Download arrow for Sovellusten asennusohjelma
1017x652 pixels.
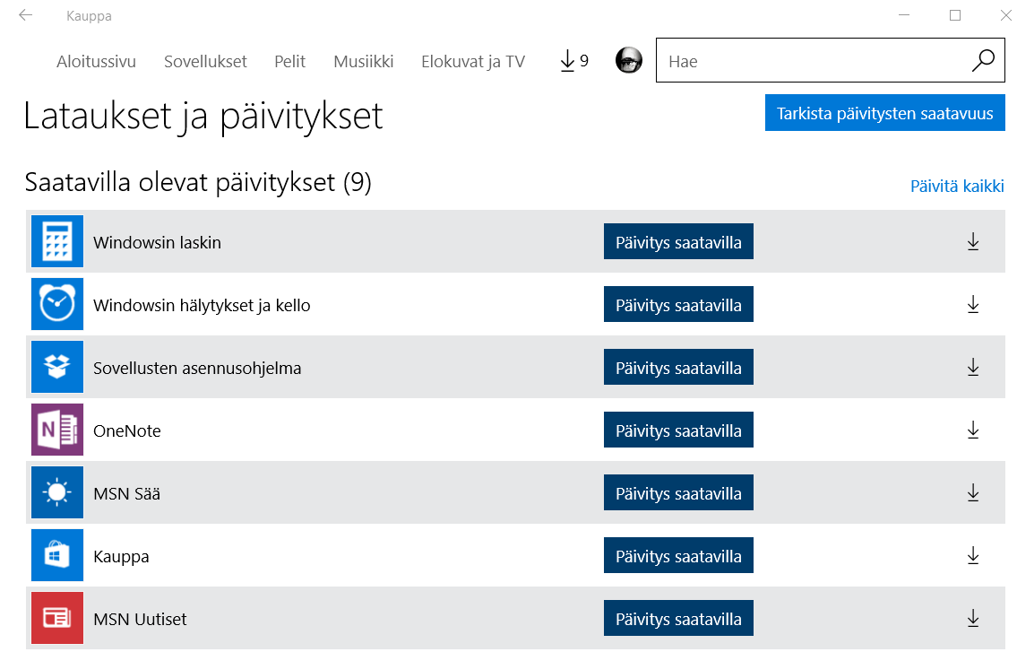point(973,368)
